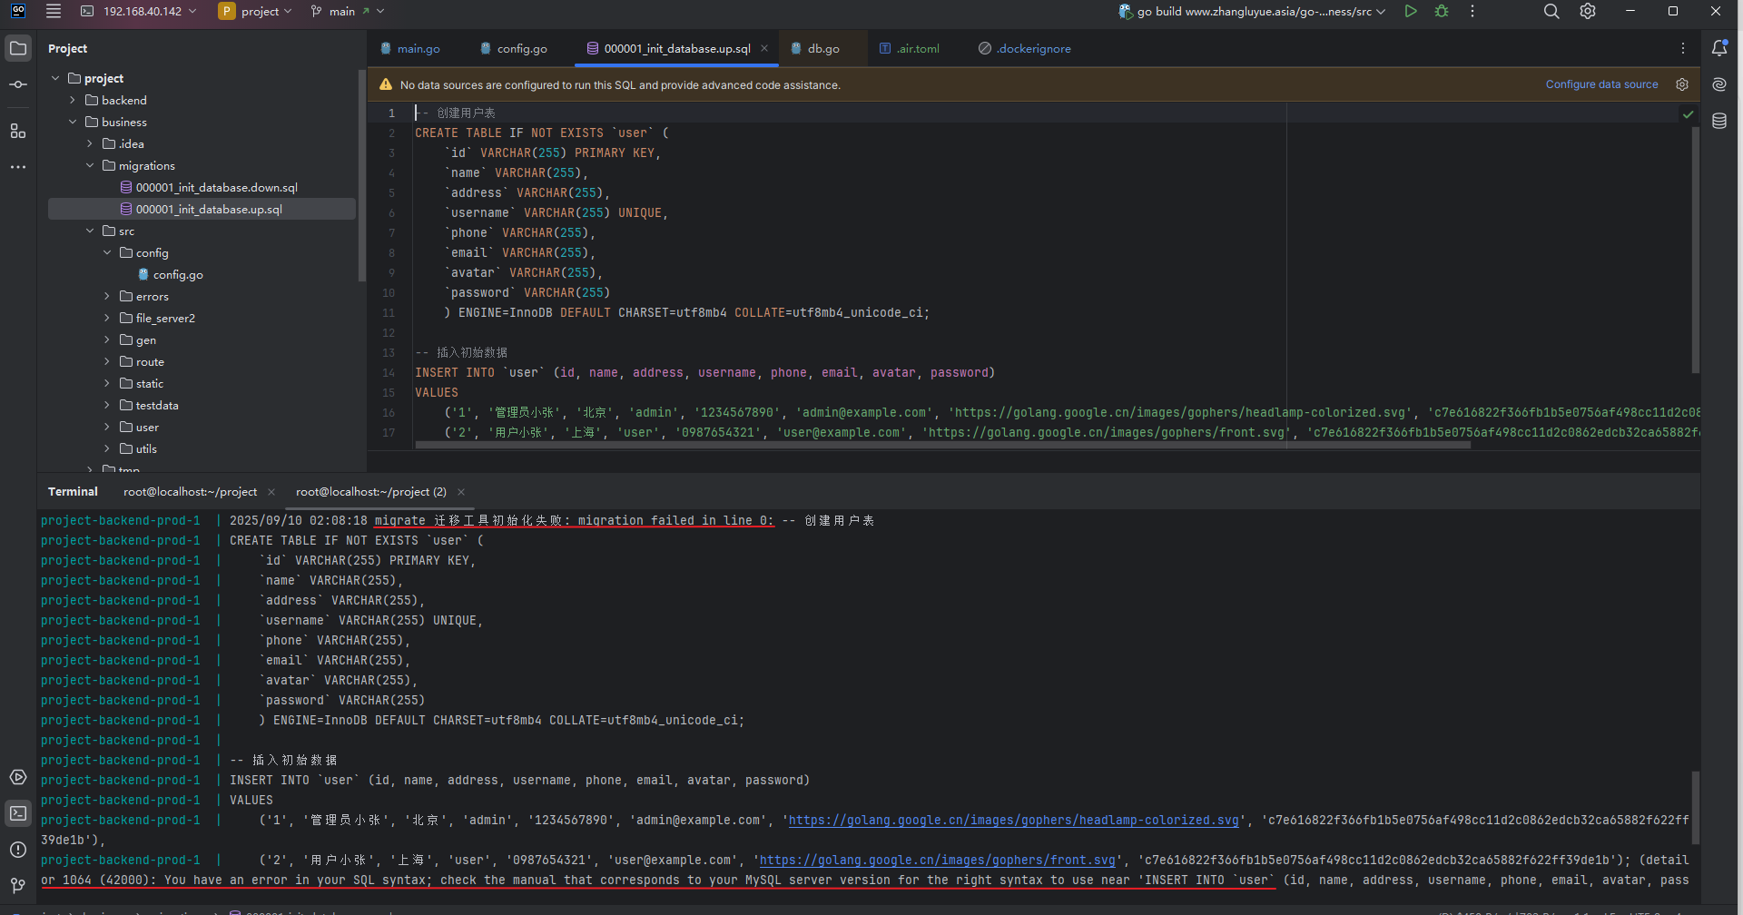Image resolution: width=1743 pixels, height=915 pixels.
Task: Close first root@localhost terminal tab
Action: pyautogui.click(x=271, y=492)
